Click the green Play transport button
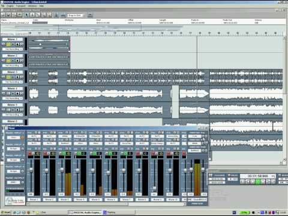Viewport: 288px width, 216px height. (x=258, y=181)
